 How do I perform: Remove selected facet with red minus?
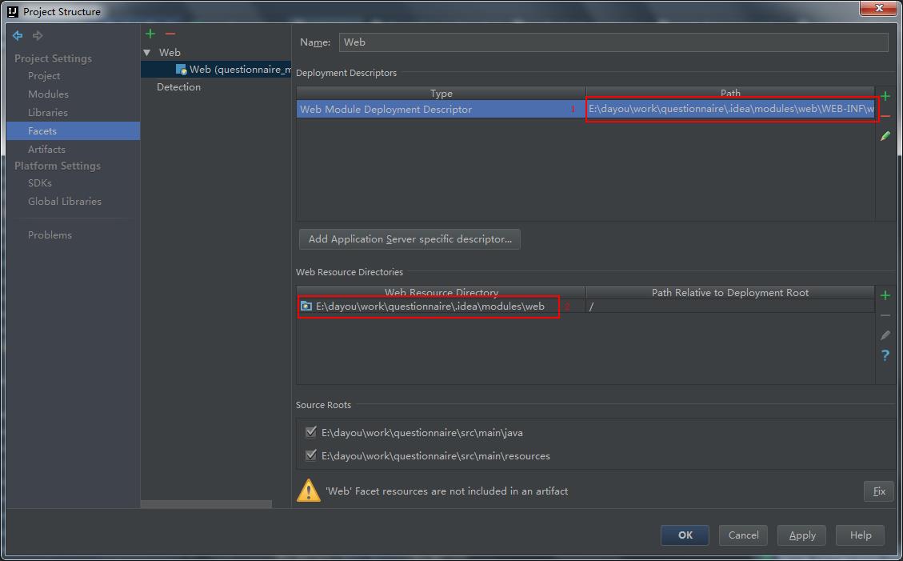coord(170,34)
